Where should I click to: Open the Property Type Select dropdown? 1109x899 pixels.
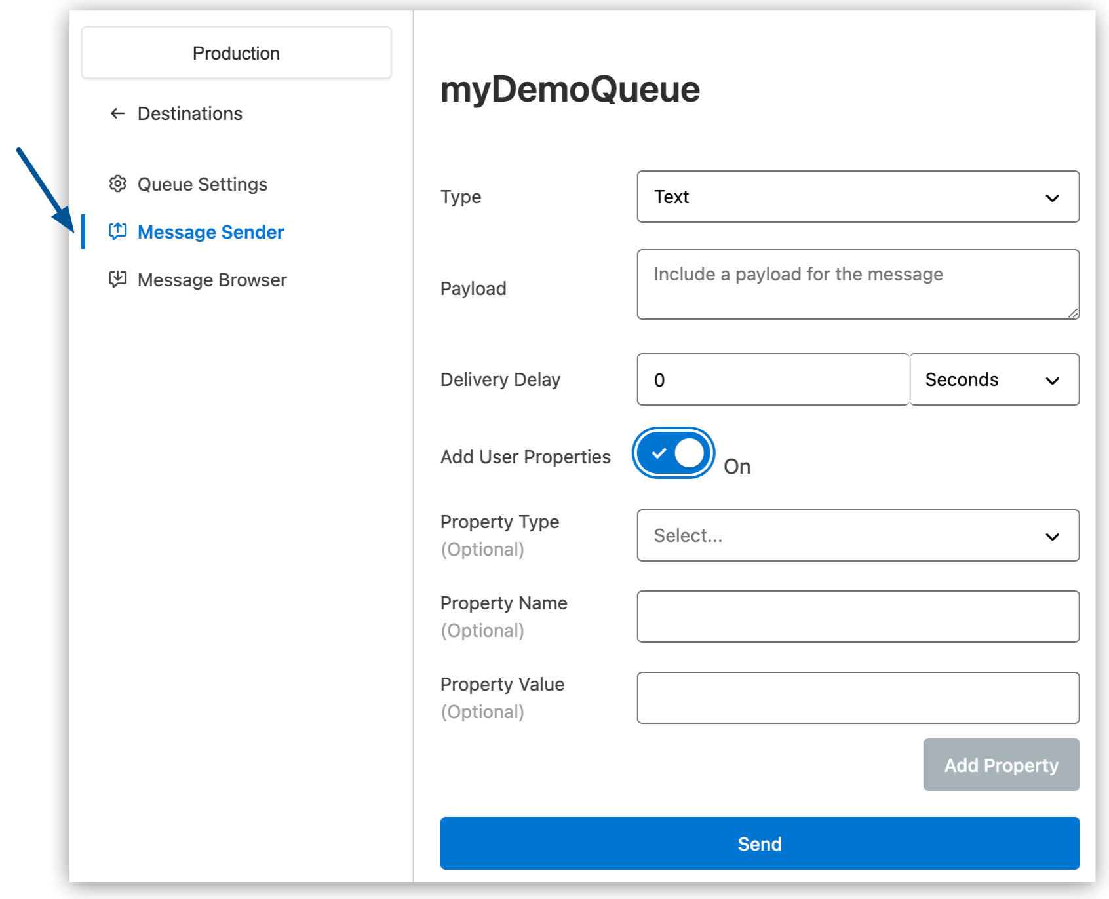point(857,536)
